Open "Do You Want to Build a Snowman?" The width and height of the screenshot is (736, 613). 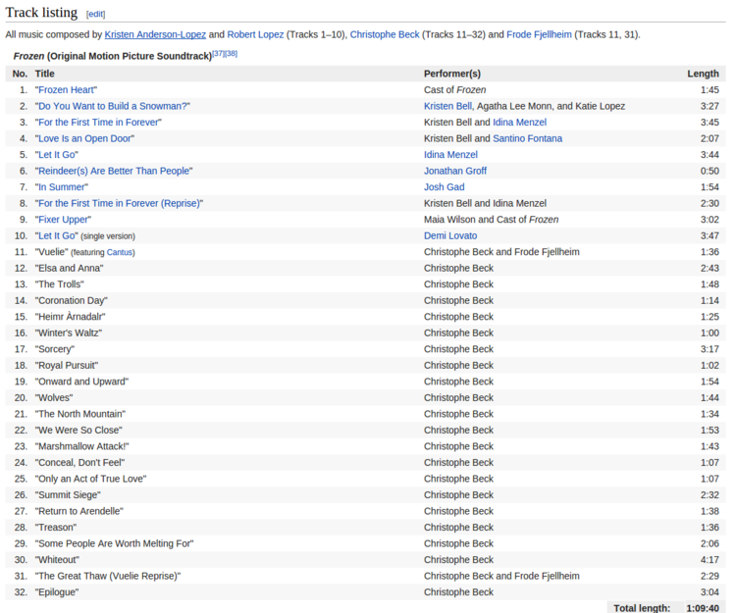[x=113, y=106]
